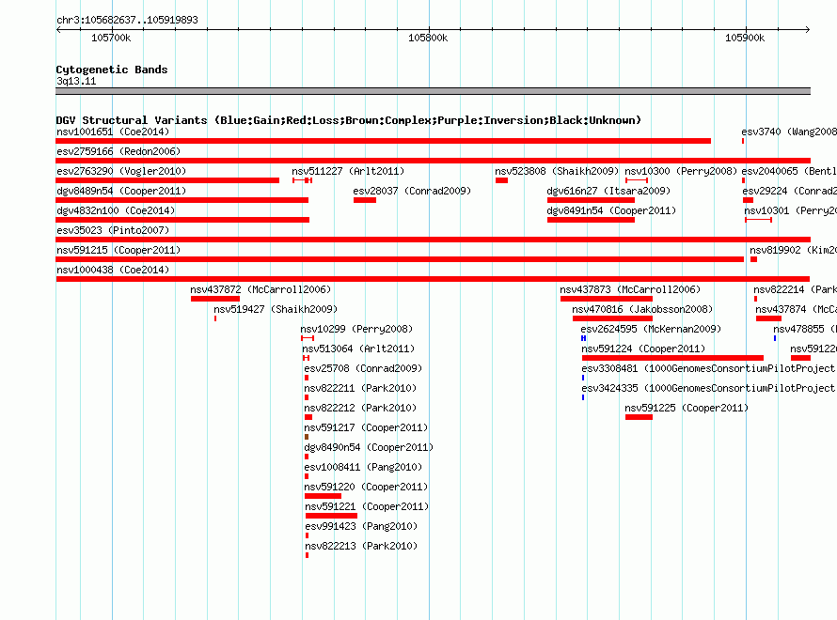Click nsv437873 (McCarroll2006) label
This screenshot has width=837, height=620.
[630, 289]
